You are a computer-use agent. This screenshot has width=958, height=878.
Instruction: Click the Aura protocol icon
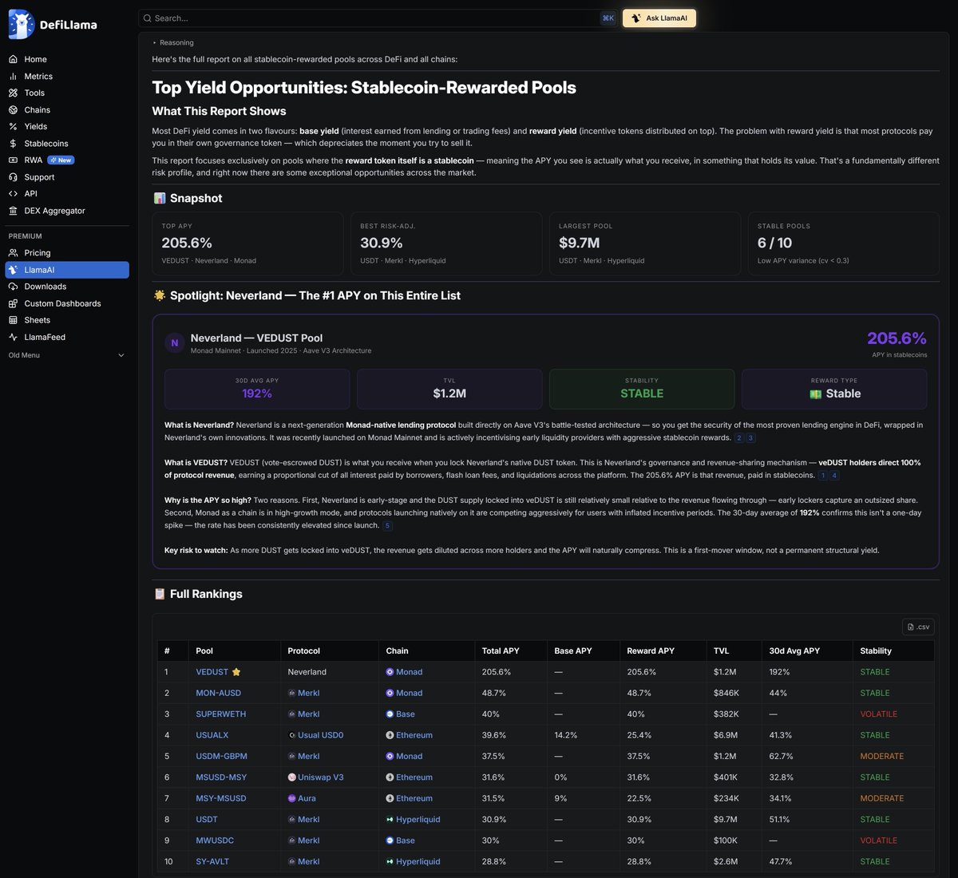point(291,798)
